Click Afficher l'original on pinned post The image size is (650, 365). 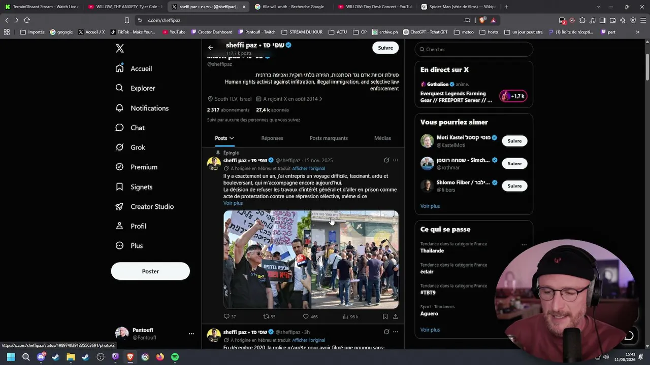click(x=308, y=168)
